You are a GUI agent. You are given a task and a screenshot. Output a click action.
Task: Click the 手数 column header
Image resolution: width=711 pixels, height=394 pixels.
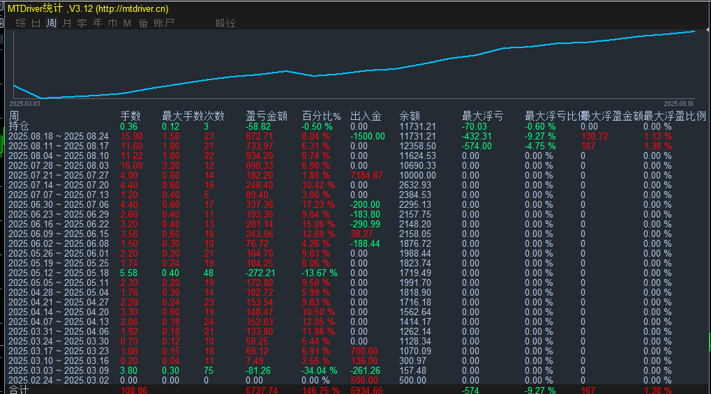(130, 116)
